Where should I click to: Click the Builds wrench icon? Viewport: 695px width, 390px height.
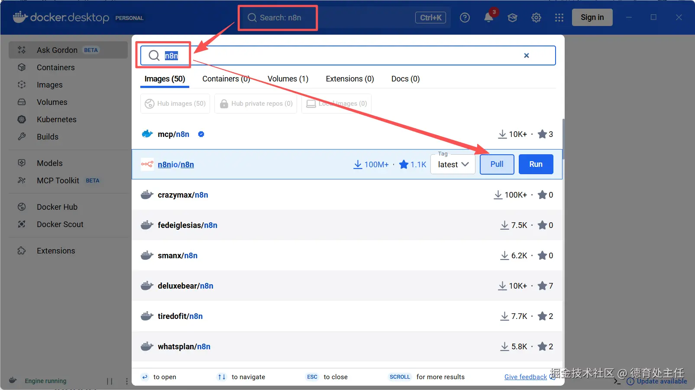22,137
